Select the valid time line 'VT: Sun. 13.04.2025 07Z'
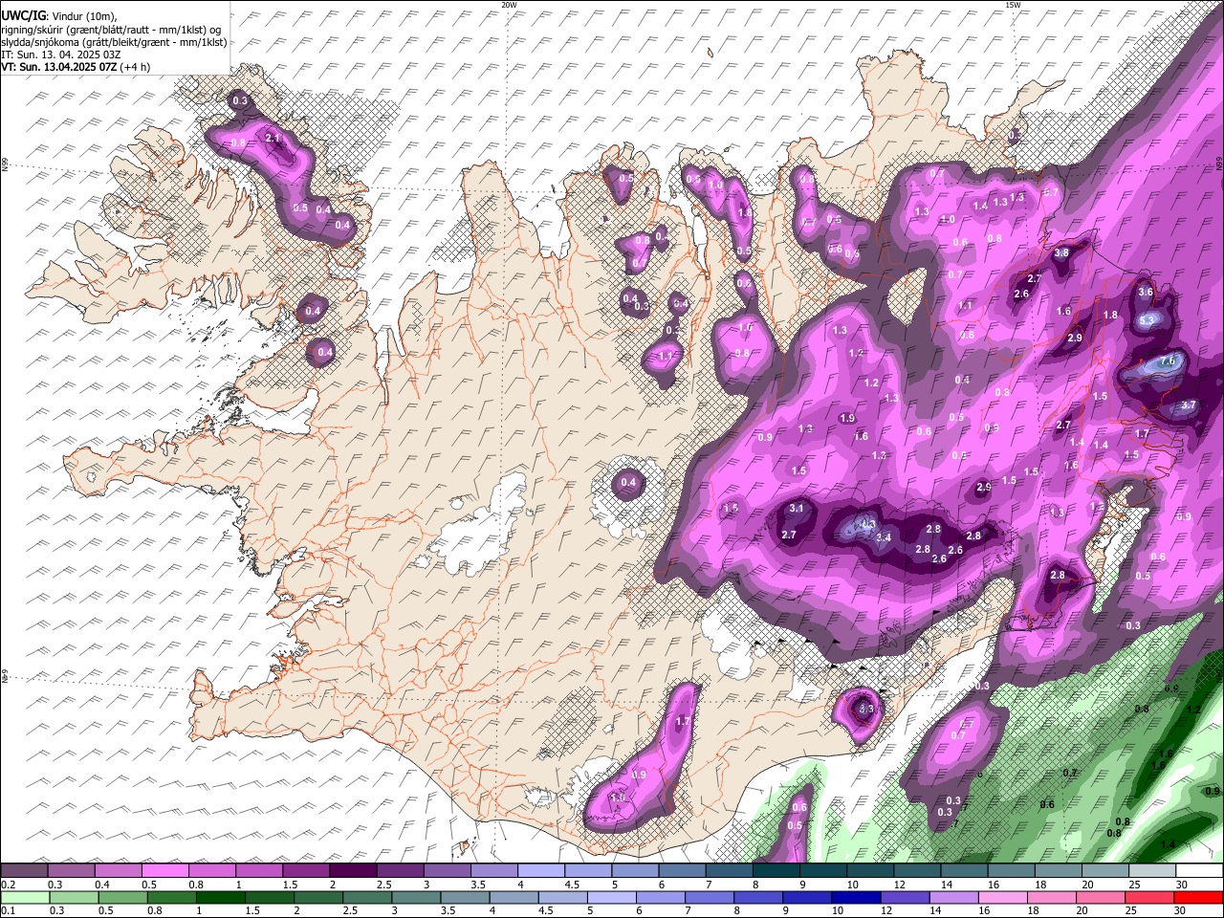Viewport: 1224px width, 918px height. pyautogui.click(x=58, y=68)
